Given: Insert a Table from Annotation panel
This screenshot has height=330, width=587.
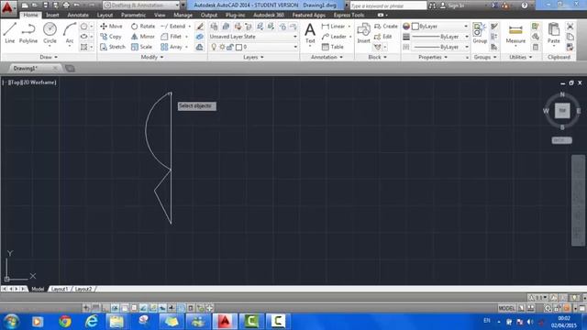Looking at the screenshot, I should click(332, 47).
